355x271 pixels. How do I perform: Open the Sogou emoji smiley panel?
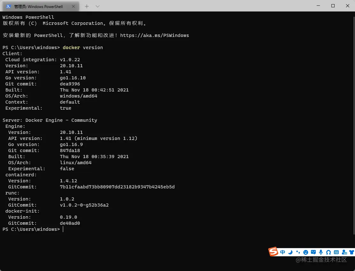306,252
